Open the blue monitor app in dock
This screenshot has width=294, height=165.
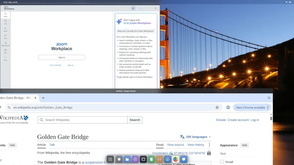(184, 159)
